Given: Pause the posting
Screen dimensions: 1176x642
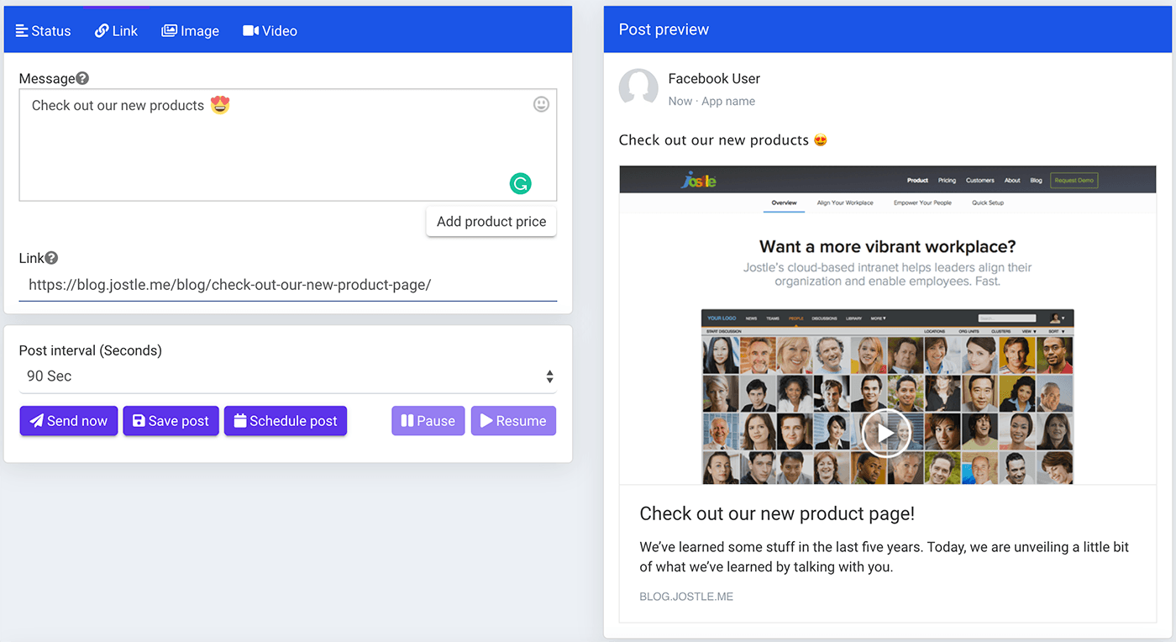Looking at the screenshot, I should click(428, 421).
